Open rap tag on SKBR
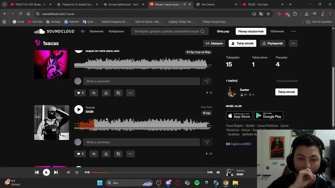This screenshot has width=335, height=188. click(x=207, y=113)
